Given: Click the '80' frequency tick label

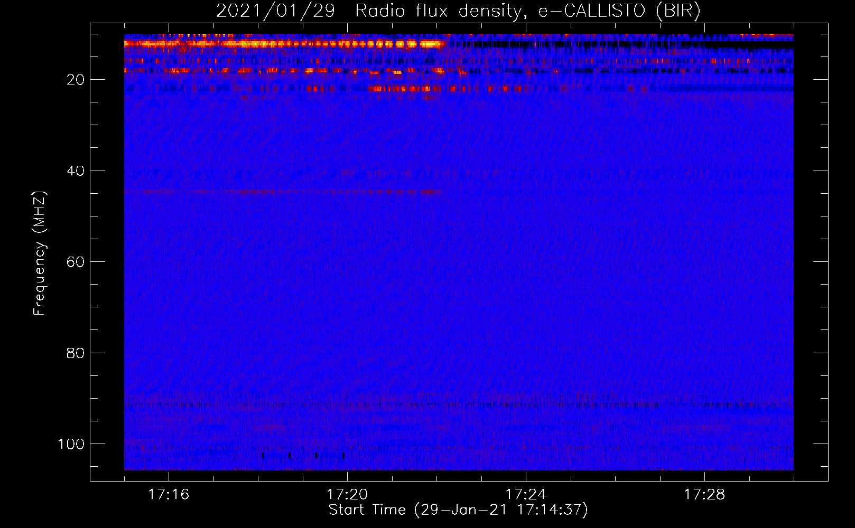Looking at the screenshot, I should (x=76, y=353).
